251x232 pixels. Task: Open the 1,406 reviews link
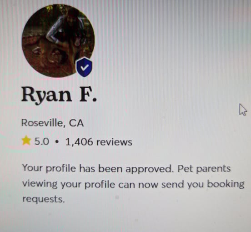click(99, 142)
